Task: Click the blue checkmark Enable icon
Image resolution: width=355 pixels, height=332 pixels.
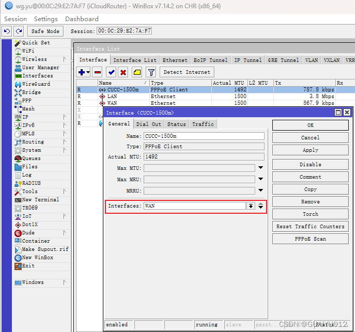Action: tap(111, 72)
